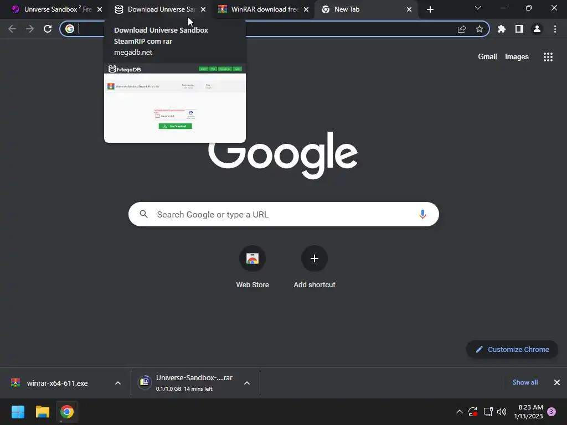The width and height of the screenshot is (567, 425).
Task: Expand options for winrar-x64-611.exe download
Action: [x=118, y=383]
